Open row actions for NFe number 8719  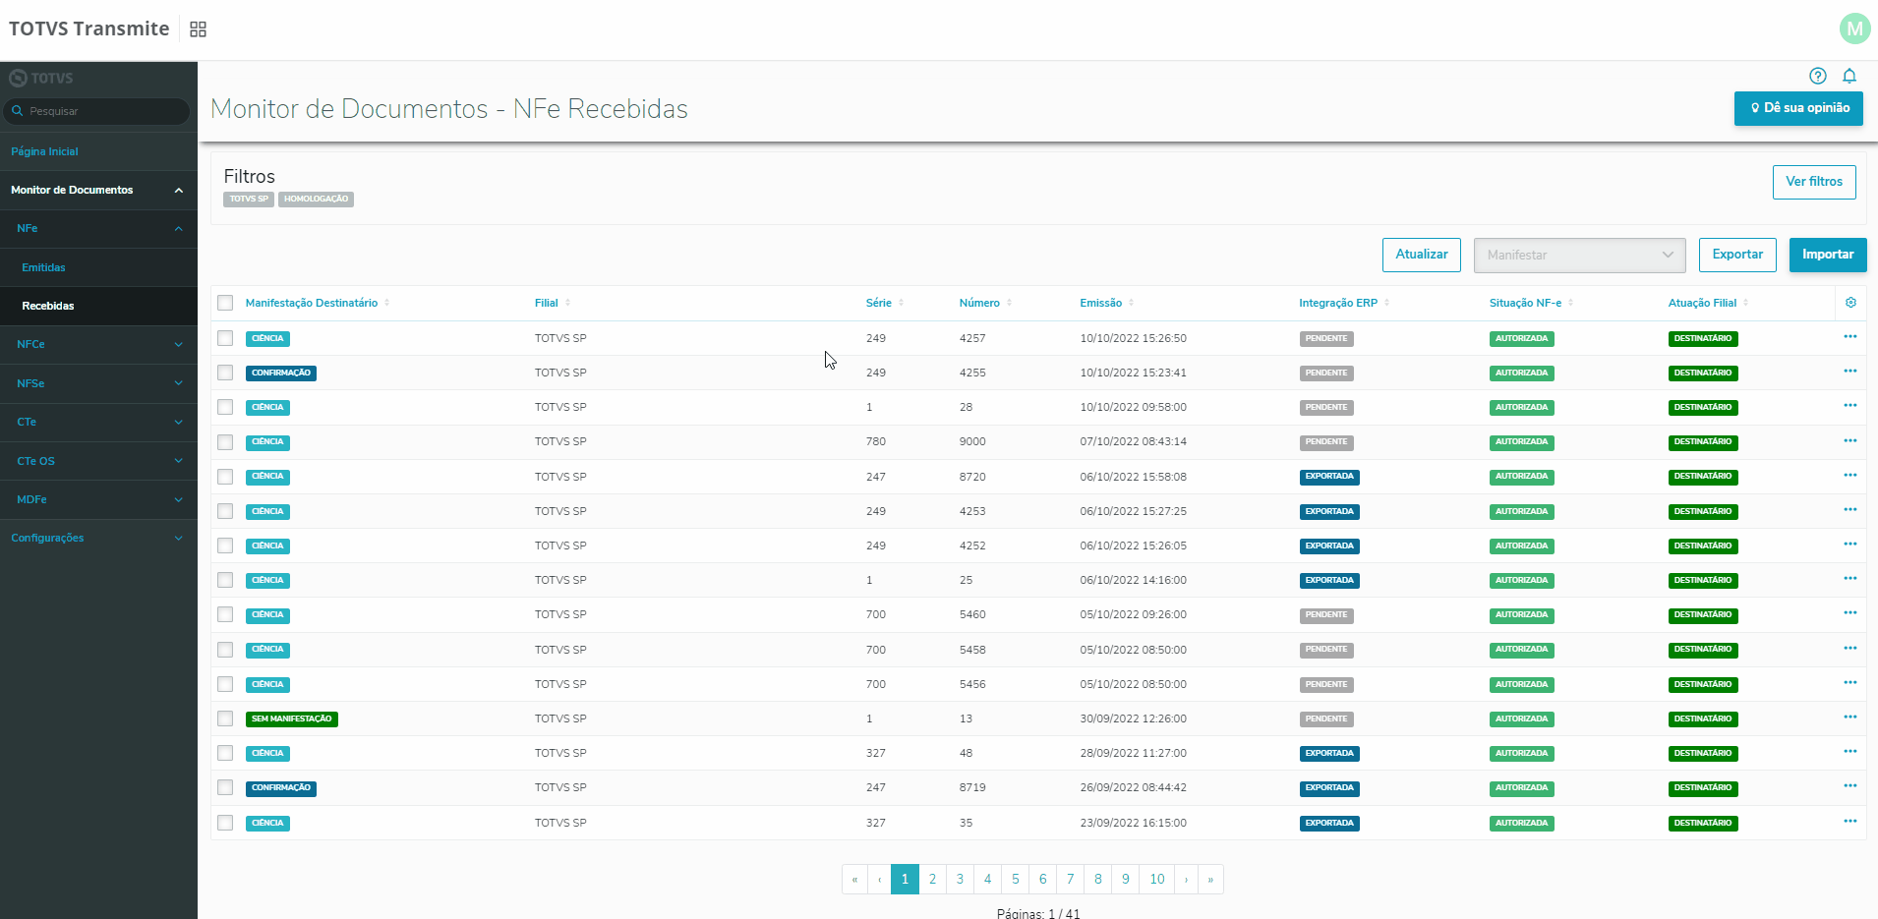1850,786
